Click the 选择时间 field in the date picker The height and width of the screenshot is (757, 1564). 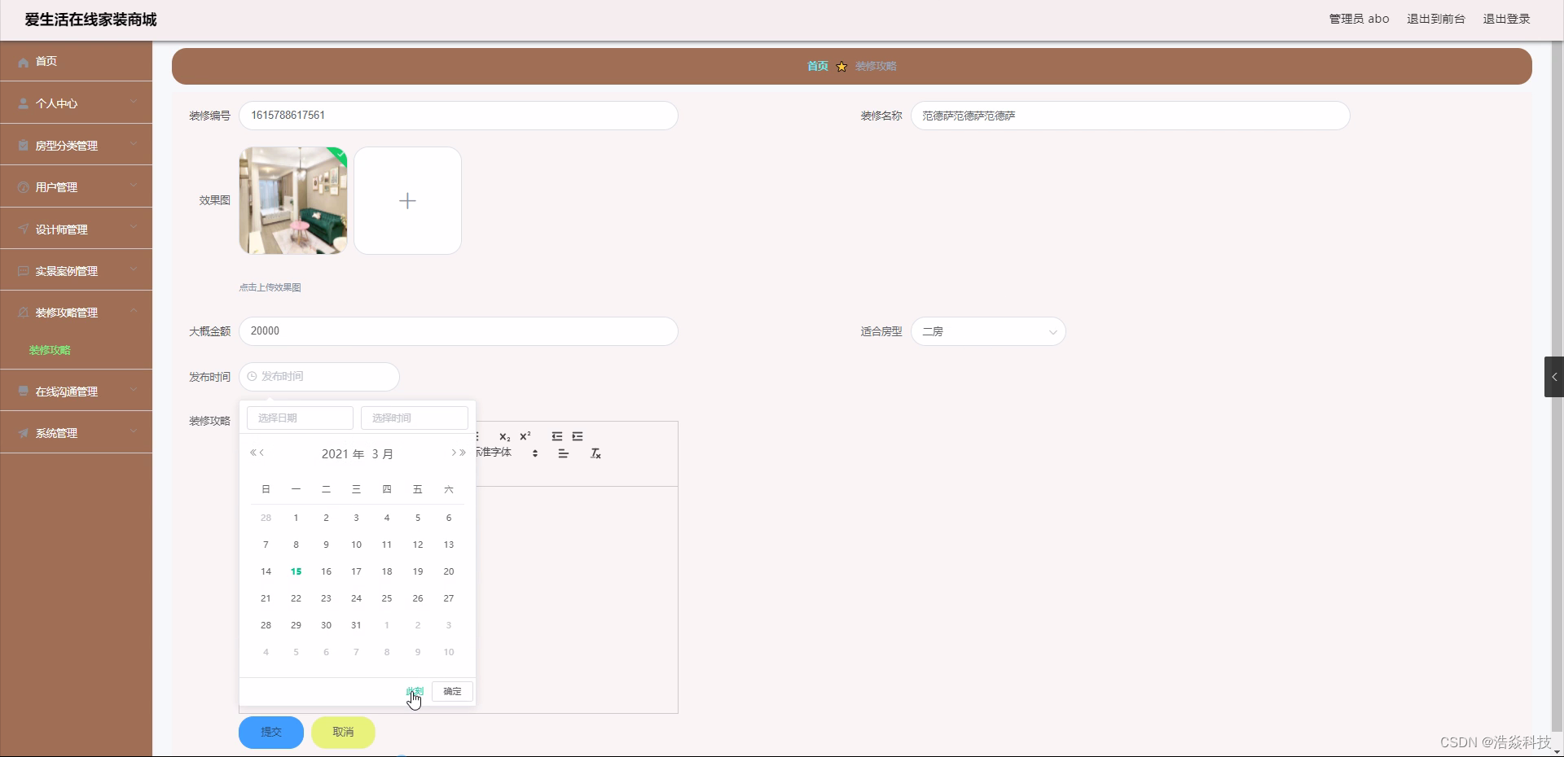[415, 418]
